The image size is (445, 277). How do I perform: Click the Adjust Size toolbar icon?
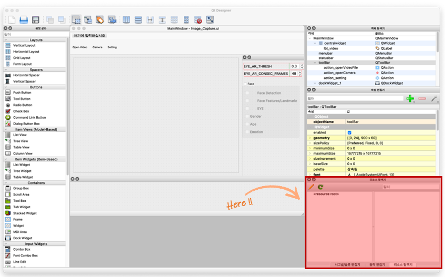pos(210,19)
